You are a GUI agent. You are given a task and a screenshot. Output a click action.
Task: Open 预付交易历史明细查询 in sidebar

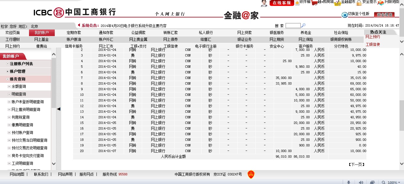click(x=29, y=148)
